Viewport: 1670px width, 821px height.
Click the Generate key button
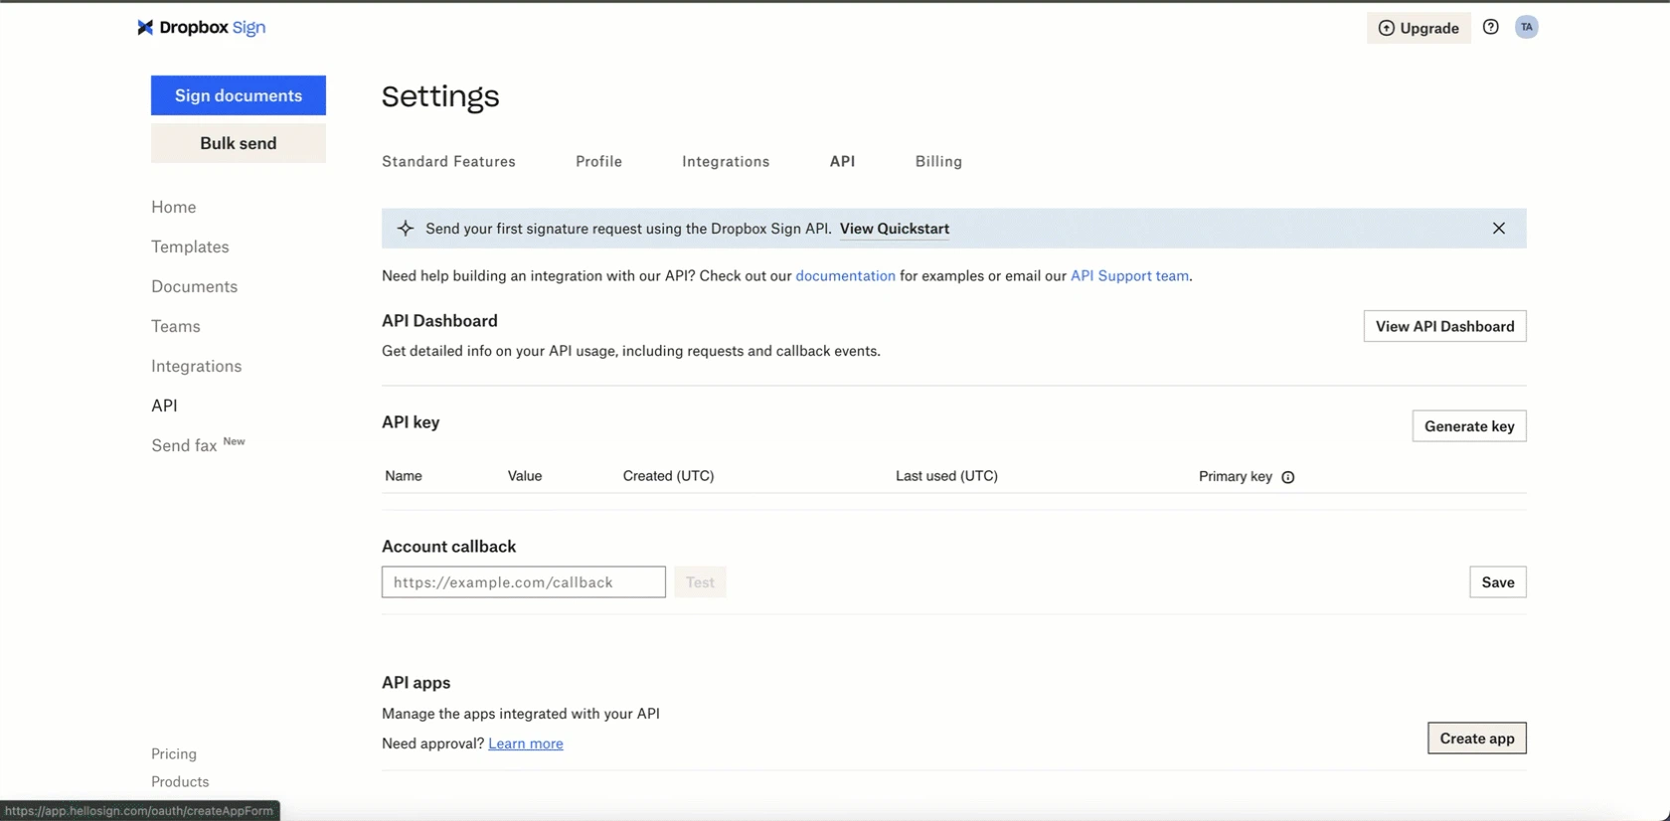(x=1469, y=426)
